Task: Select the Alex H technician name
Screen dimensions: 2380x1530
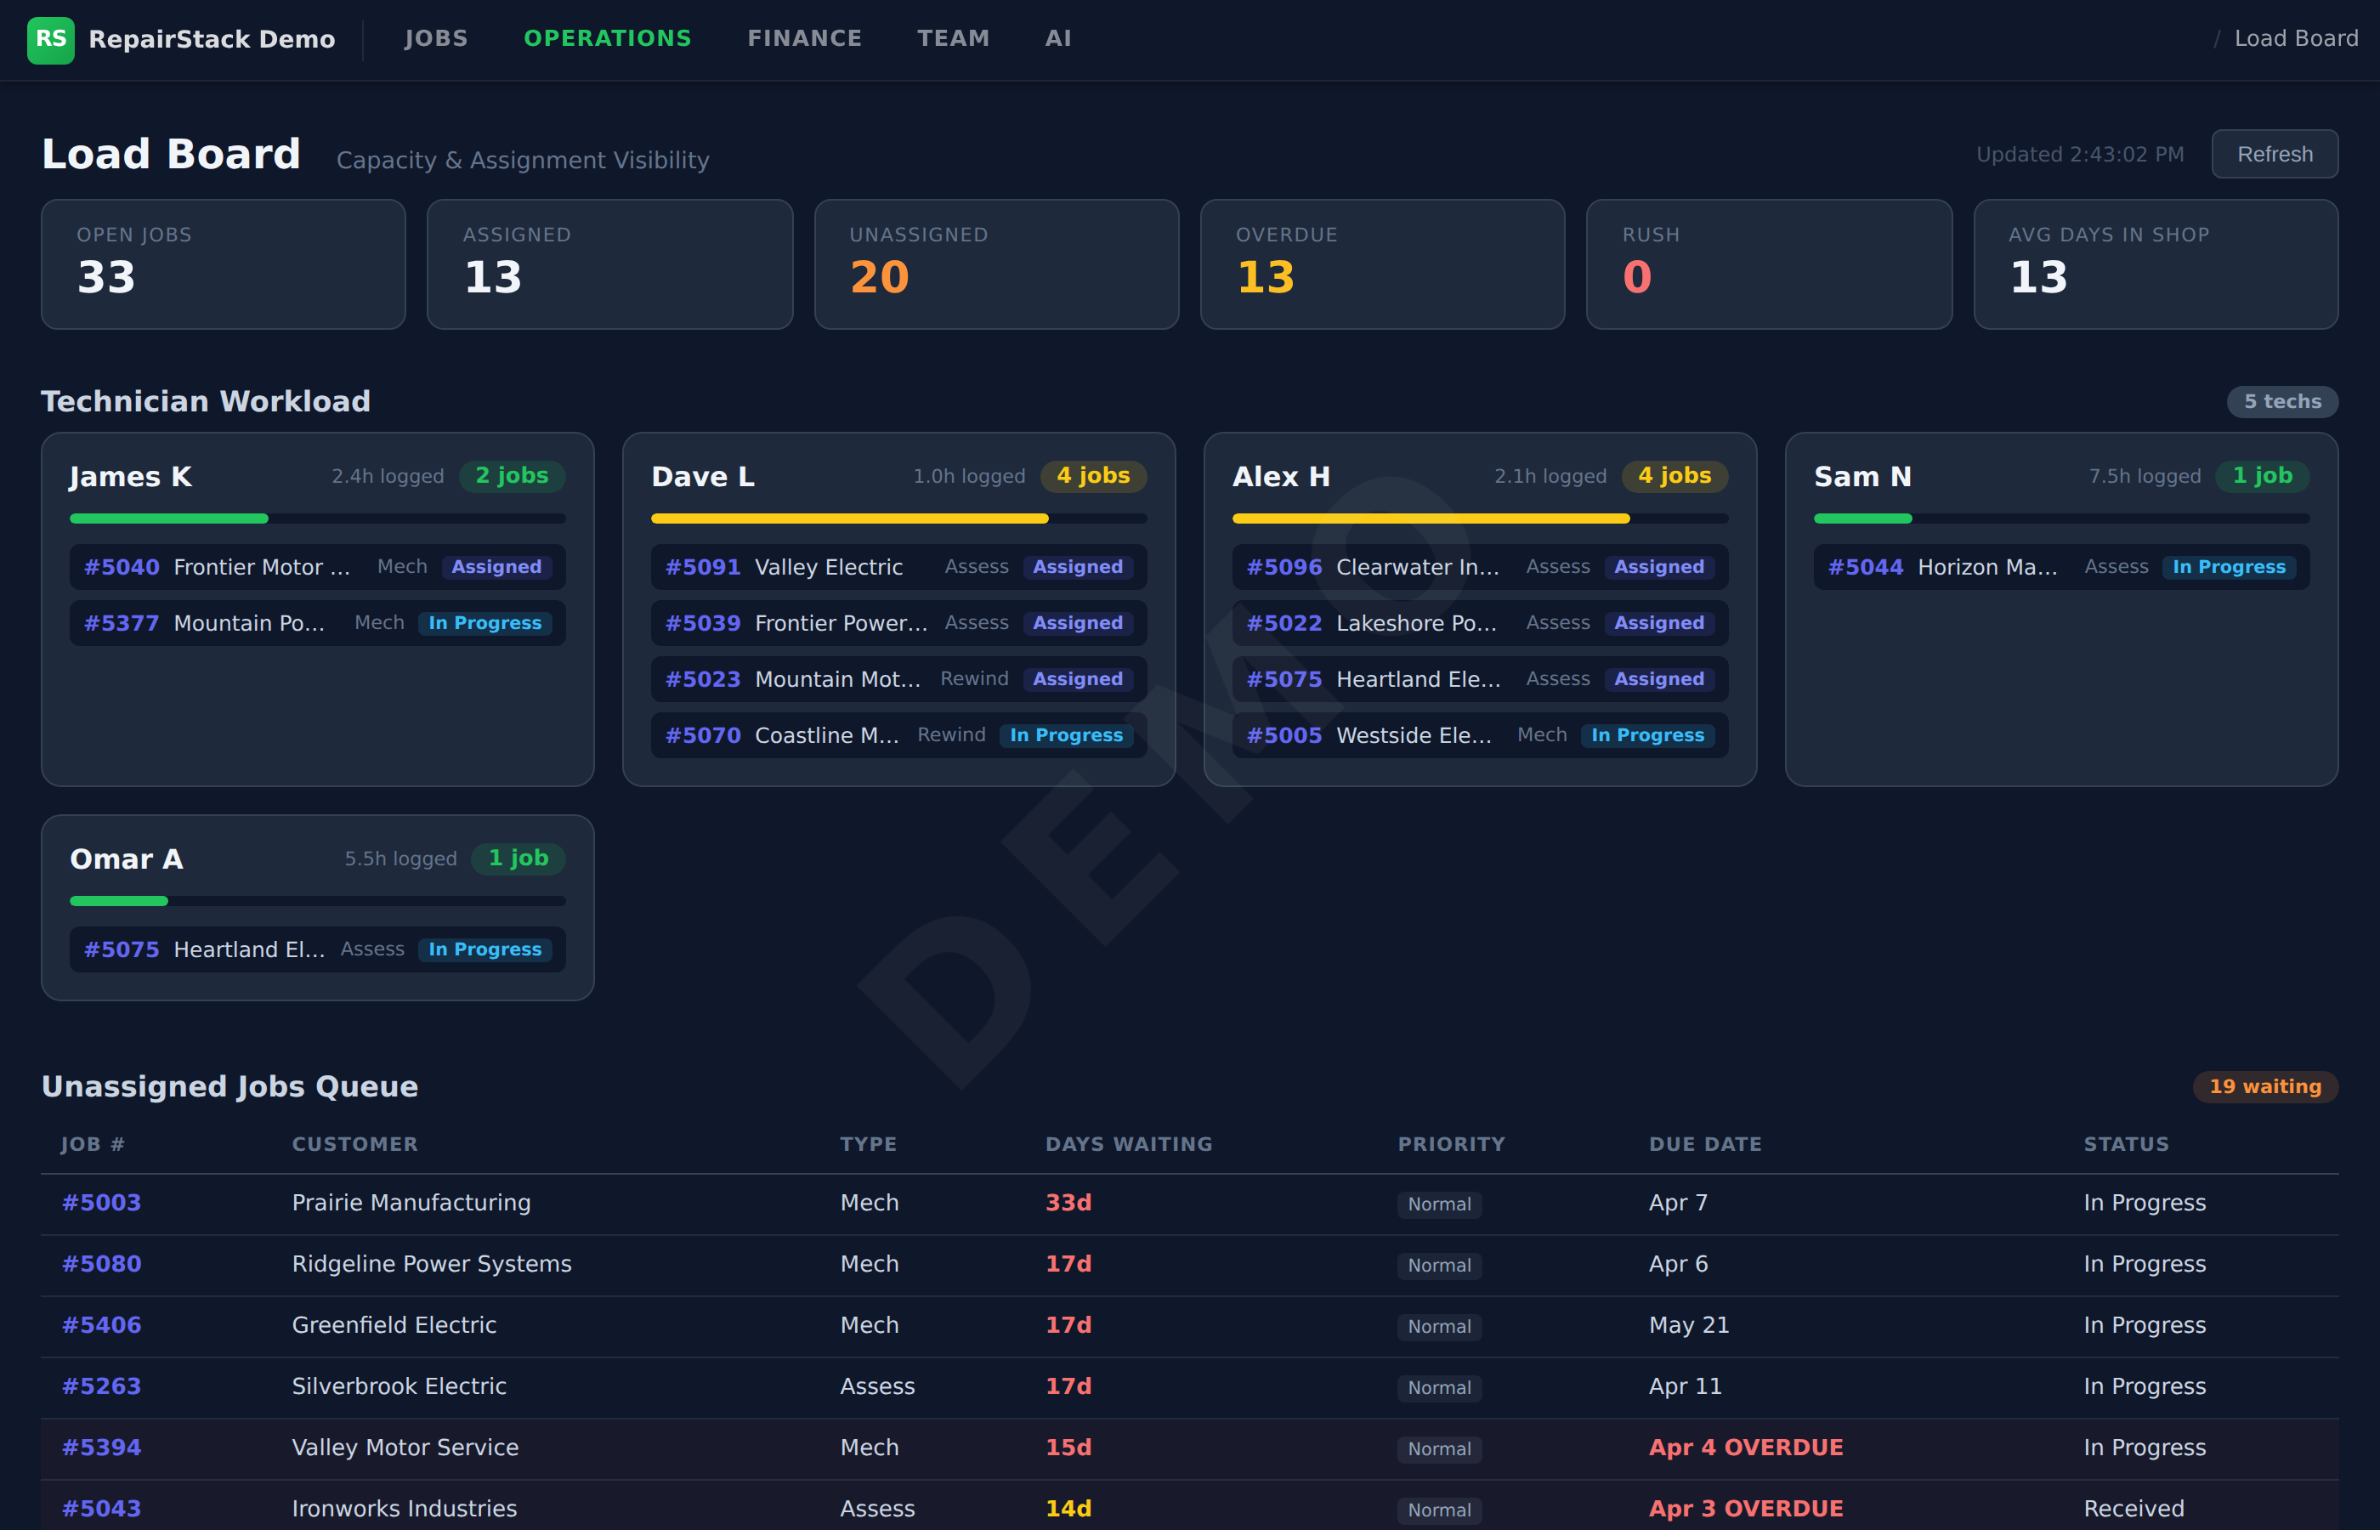Action: tap(1282, 477)
